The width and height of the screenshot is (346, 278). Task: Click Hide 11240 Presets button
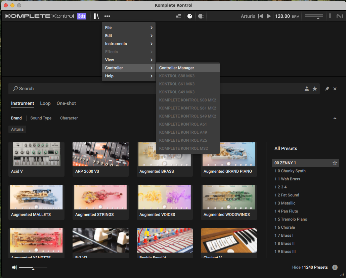click(x=310, y=267)
